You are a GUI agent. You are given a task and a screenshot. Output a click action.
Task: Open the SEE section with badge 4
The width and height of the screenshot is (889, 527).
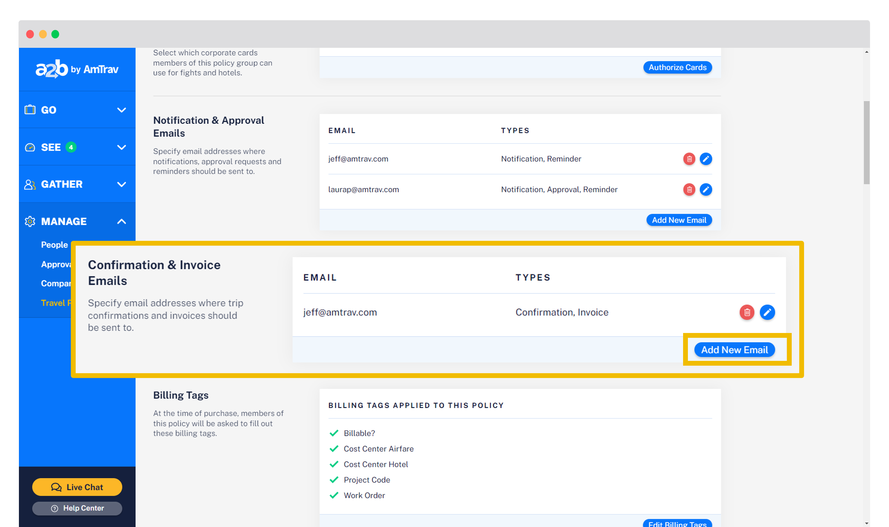point(51,147)
